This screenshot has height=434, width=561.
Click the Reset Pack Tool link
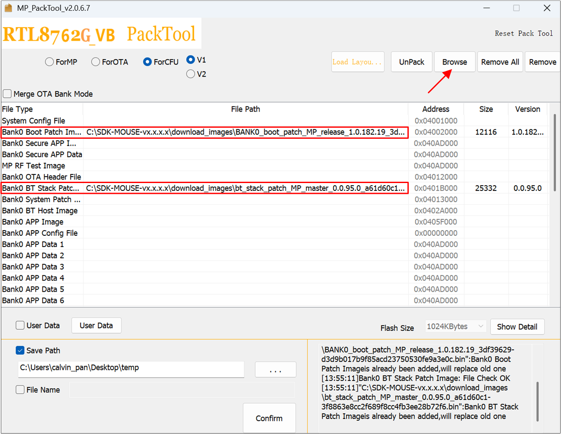coord(523,33)
